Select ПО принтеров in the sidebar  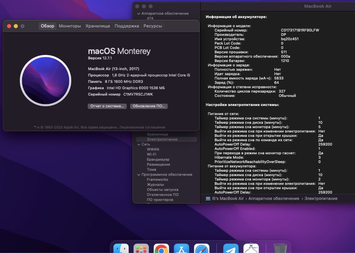click(160, 200)
